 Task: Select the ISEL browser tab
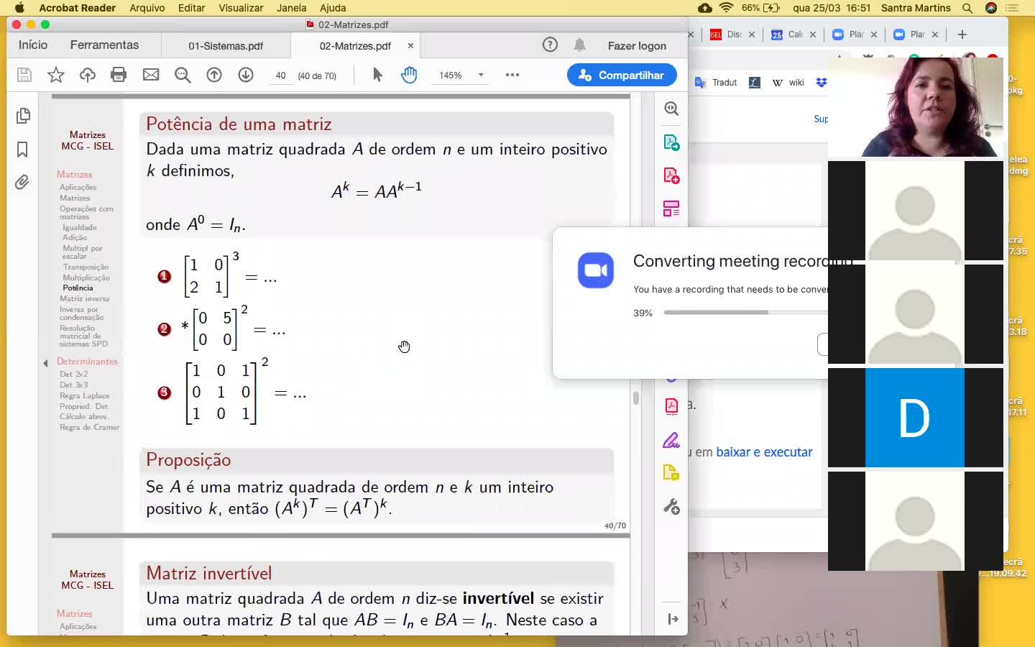(732, 34)
